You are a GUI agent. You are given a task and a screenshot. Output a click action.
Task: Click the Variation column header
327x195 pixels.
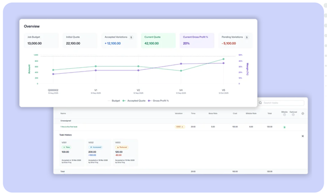[x=179, y=114]
